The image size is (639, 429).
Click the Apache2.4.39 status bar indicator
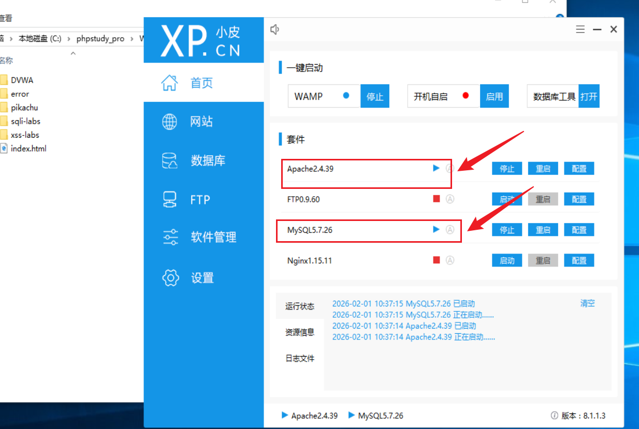click(310, 416)
